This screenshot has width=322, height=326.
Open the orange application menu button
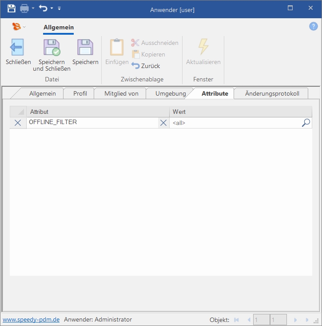click(16, 27)
